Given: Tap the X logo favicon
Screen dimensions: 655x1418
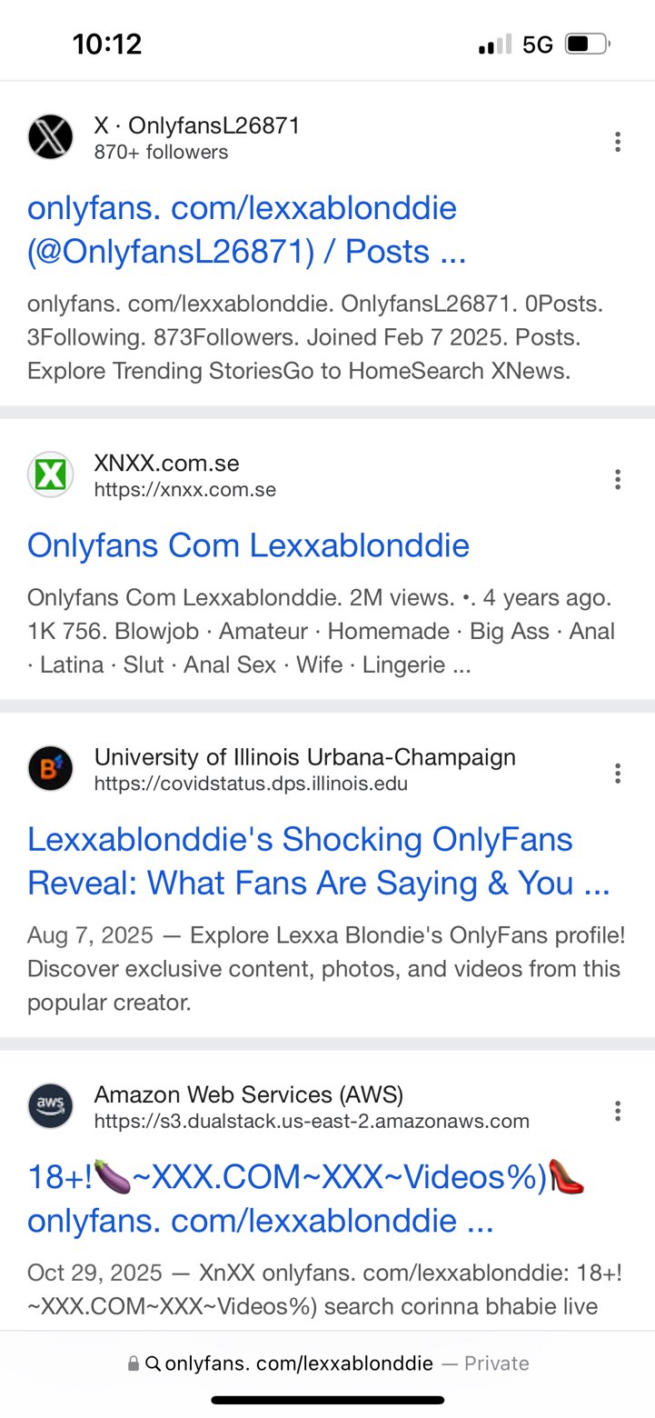Looking at the screenshot, I should [51, 137].
